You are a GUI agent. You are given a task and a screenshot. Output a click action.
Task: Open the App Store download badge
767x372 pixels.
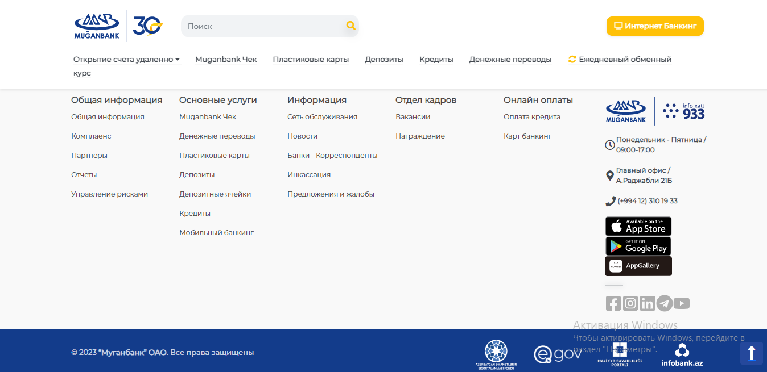click(x=638, y=226)
